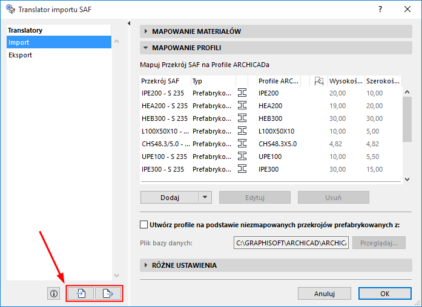
Task: Enable Utwórz profile na podstawie niezmapowanych checkbox
Action: [x=143, y=225]
